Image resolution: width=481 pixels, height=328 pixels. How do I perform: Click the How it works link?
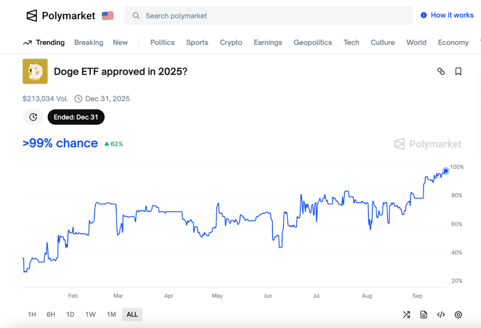click(447, 15)
